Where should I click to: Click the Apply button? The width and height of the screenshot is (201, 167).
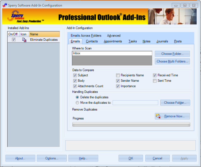tap(184, 158)
